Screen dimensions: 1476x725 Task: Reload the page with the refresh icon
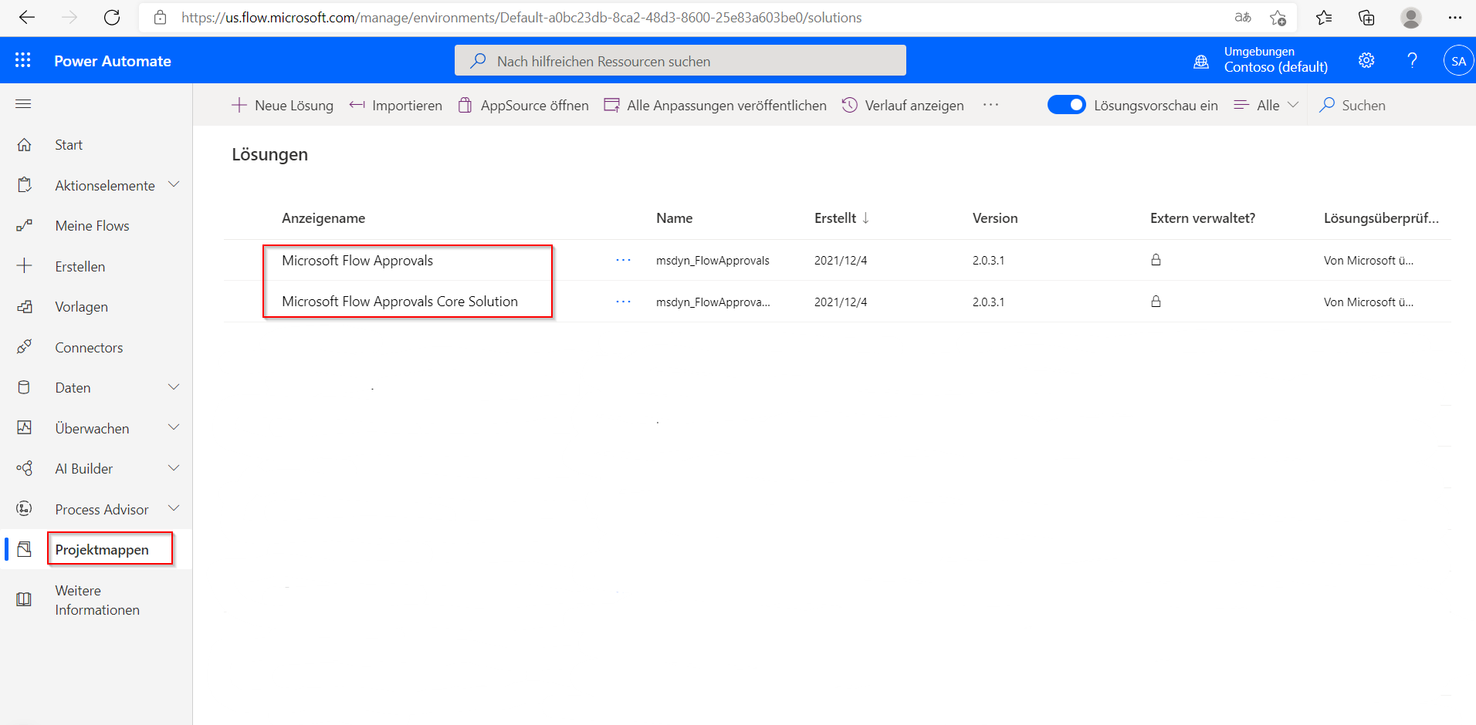(112, 17)
